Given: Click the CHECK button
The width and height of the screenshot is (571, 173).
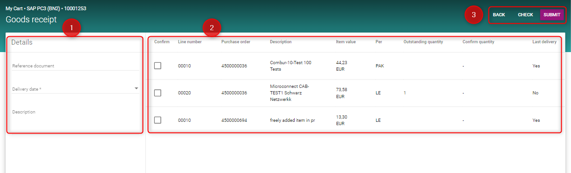Looking at the screenshot, I should coord(525,15).
